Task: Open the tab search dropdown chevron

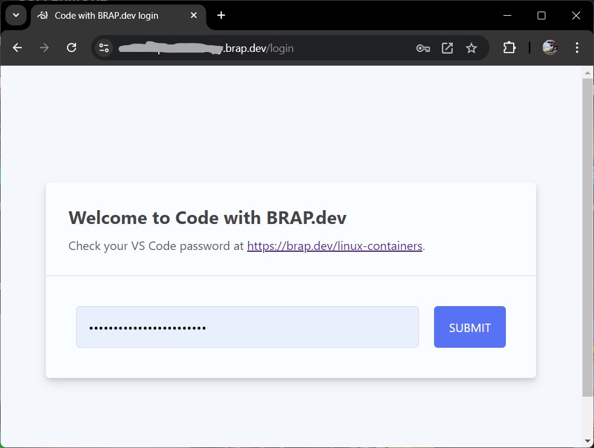Action: [16, 15]
